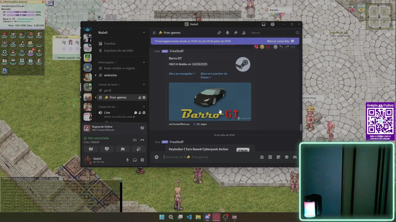Open settings gear of -free-games channel
Image resolution: width=396 pixels, height=222 pixels.
144,97
